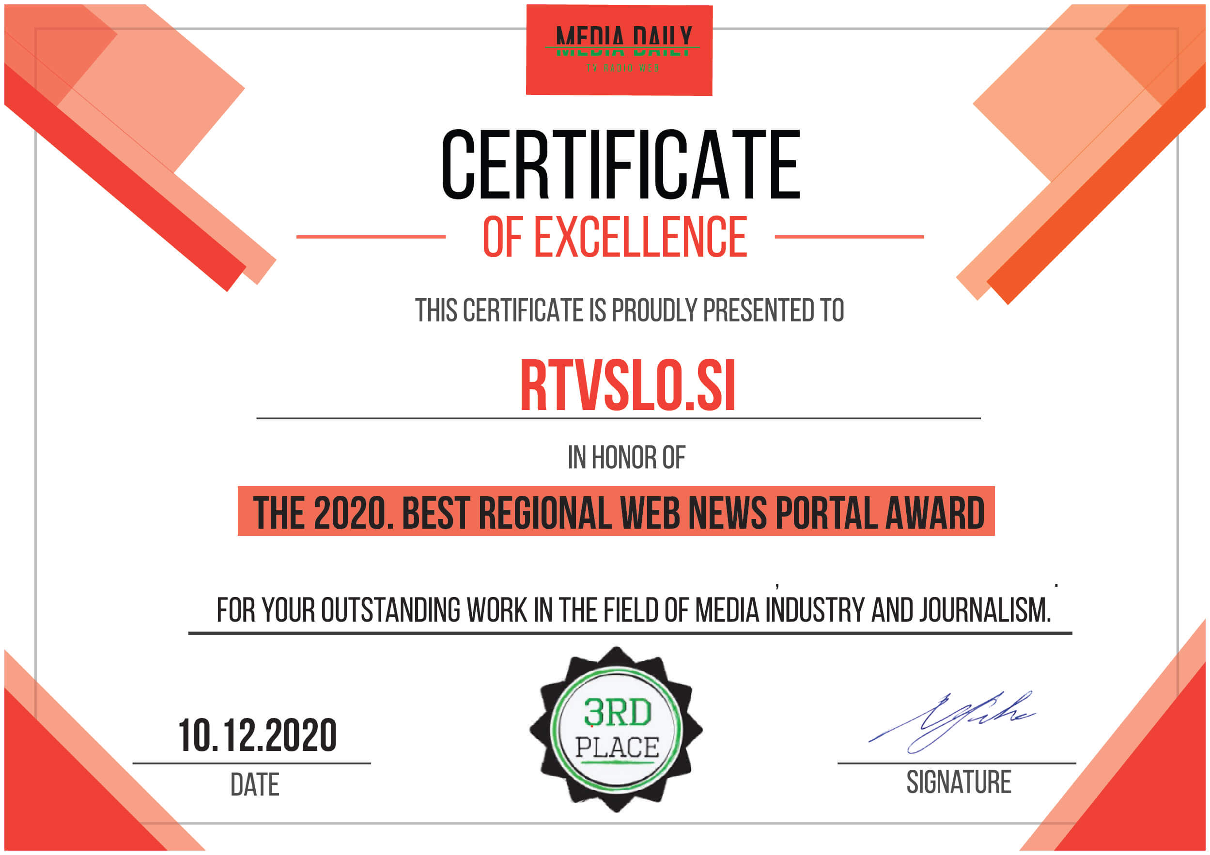
Task: Click the date value 10.12.2020
Action: 257,735
